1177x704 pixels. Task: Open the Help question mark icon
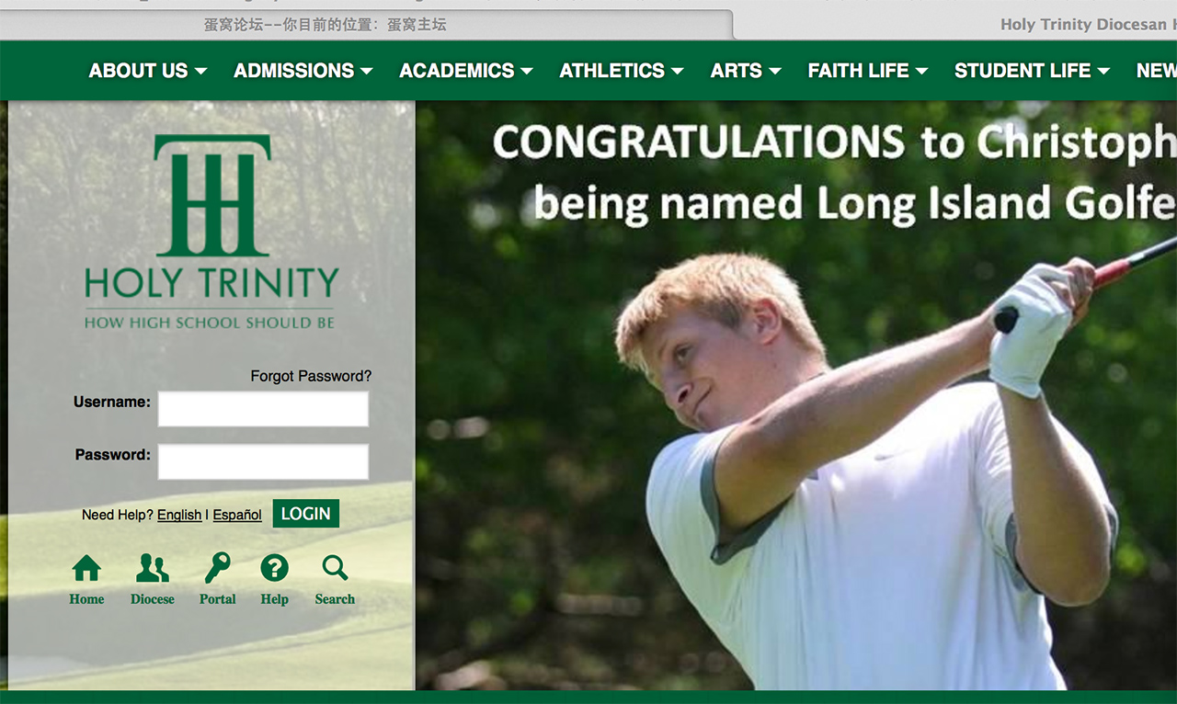point(274,569)
